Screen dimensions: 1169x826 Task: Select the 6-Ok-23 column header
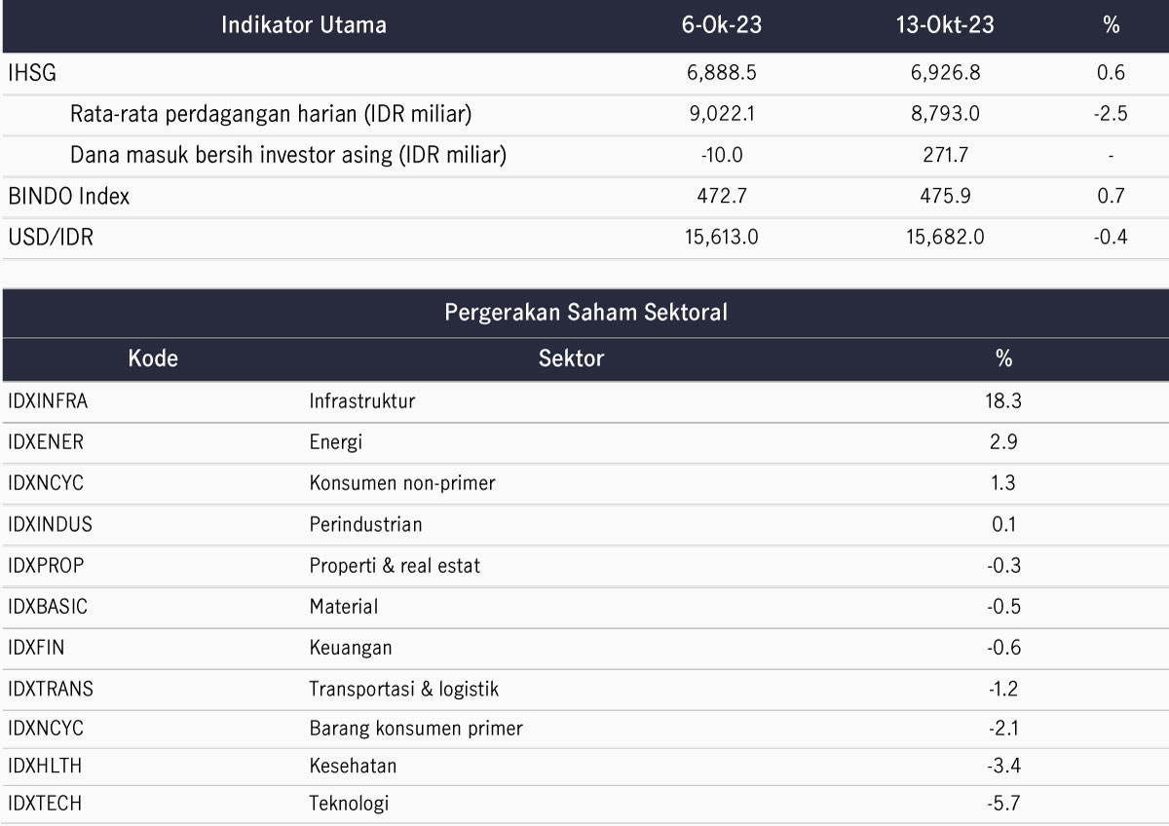pos(722,25)
